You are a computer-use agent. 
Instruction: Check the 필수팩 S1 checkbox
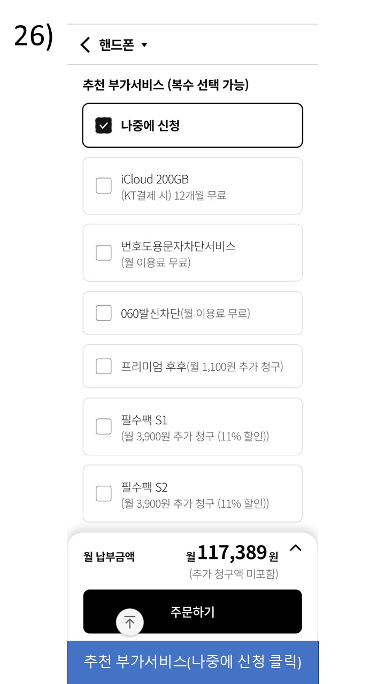tap(103, 426)
